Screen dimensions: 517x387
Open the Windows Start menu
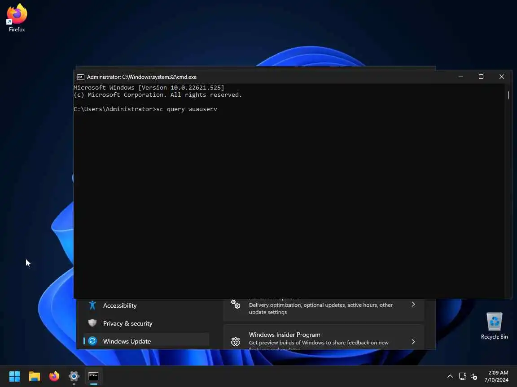tap(14, 376)
